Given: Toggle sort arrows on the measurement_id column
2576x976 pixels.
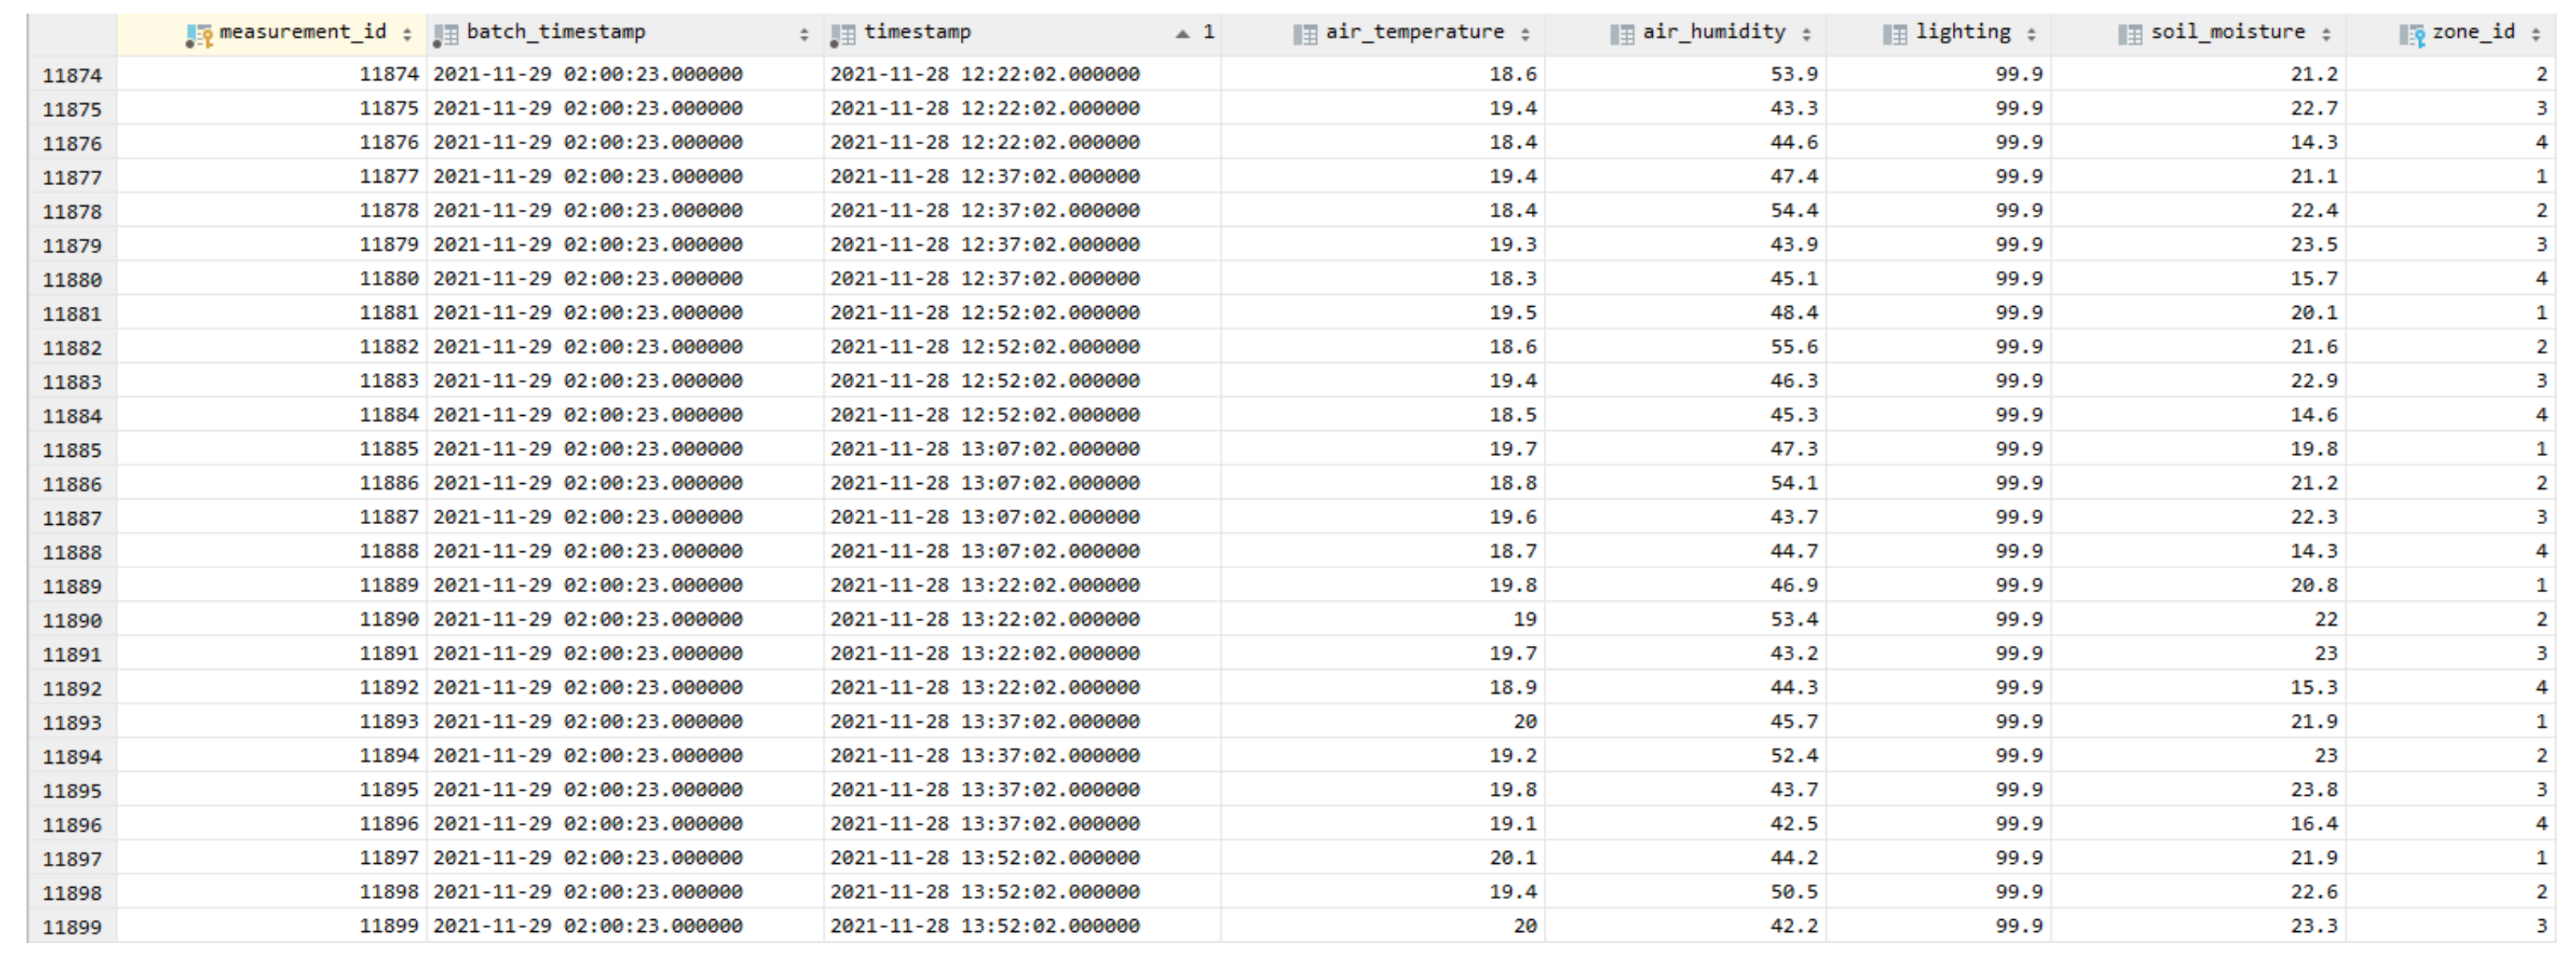Looking at the screenshot, I should pos(407,35).
